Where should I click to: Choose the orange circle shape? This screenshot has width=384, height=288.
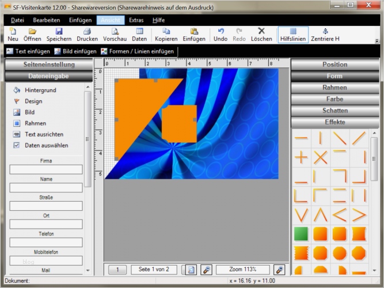(x=340, y=253)
